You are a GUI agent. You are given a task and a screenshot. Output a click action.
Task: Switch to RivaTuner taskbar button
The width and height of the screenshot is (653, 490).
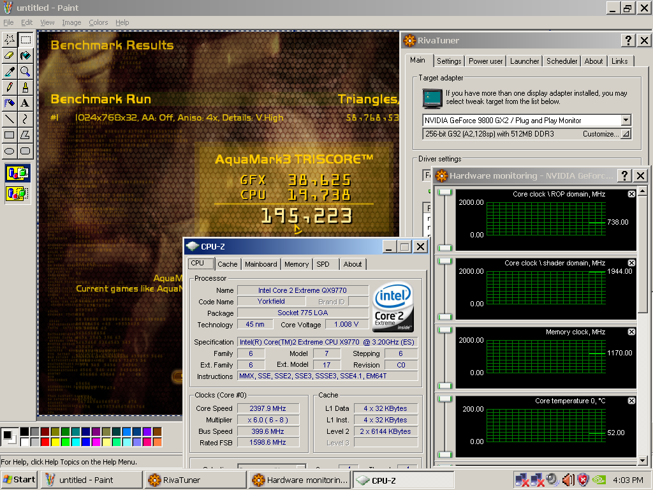pos(195,480)
